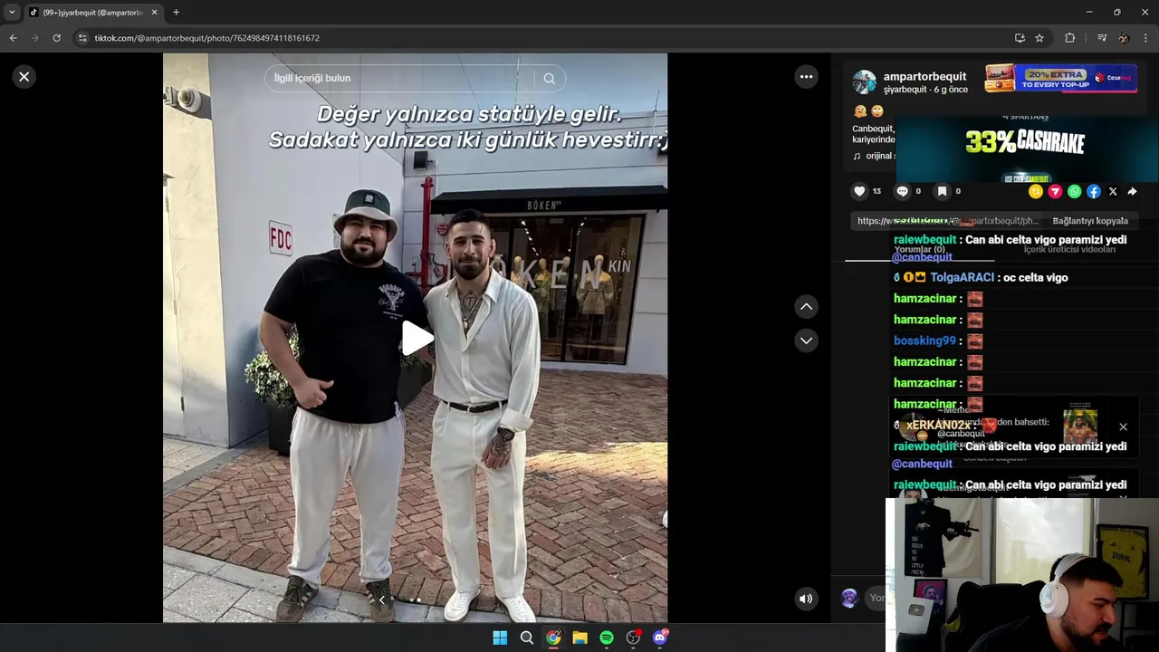This screenshot has height=652, width=1159.
Task: Open Chrome's three-dot menu
Action: (1146, 38)
